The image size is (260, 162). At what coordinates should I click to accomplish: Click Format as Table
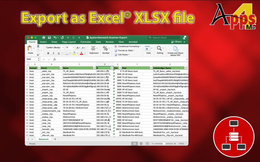click(124, 51)
